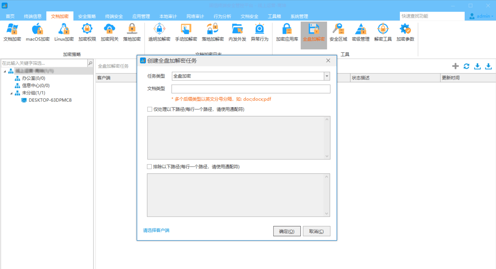Click the down arrow on the paths scrollbar
The height and width of the screenshot is (269, 496).
[x=327, y=156]
